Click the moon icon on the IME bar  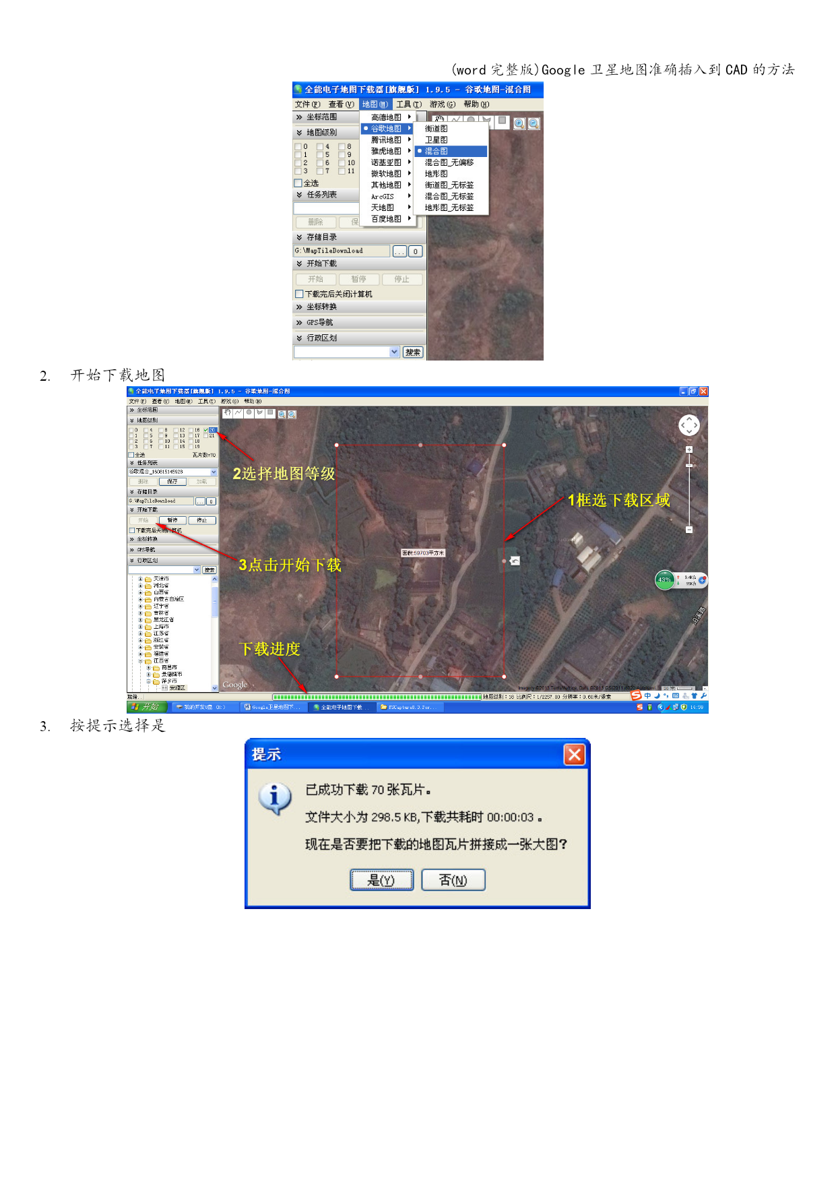coord(657,695)
